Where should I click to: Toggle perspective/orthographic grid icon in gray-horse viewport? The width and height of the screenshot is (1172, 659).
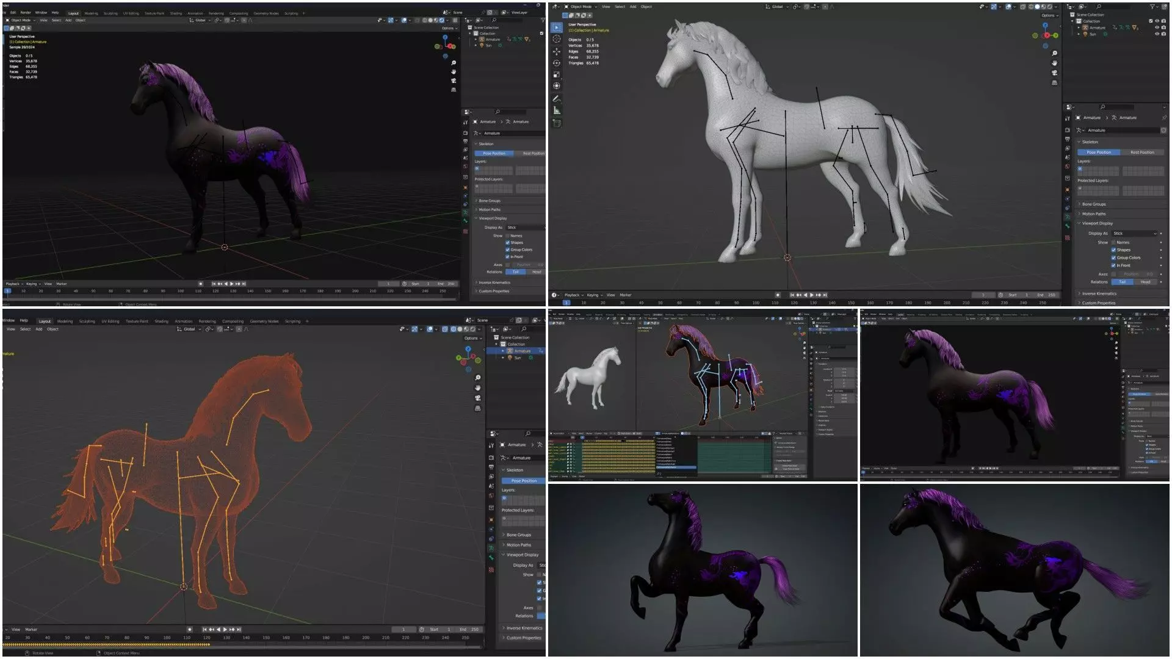(1054, 83)
